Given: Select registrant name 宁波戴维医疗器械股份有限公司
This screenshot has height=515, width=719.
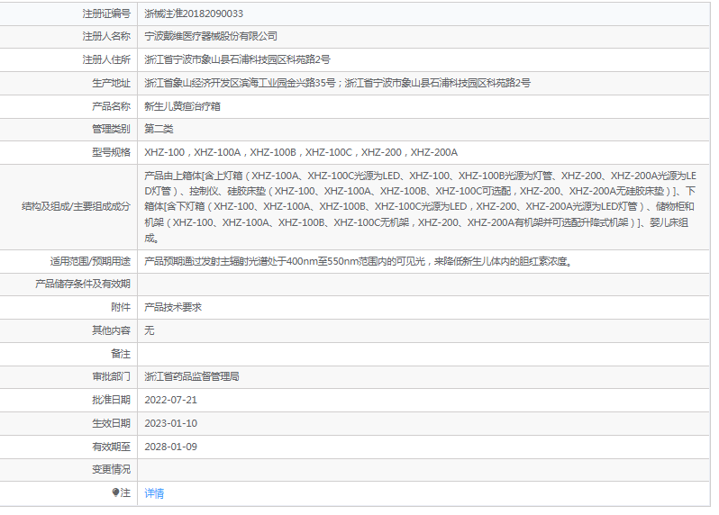Looking at the screenshot, I should pyautogui.click(x=211, y=36).
